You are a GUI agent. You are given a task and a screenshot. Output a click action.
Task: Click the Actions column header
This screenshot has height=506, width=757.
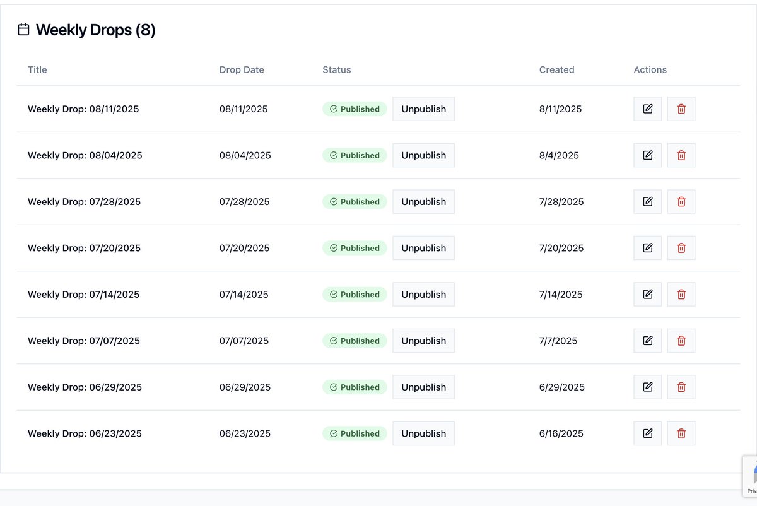coord(650,69)
